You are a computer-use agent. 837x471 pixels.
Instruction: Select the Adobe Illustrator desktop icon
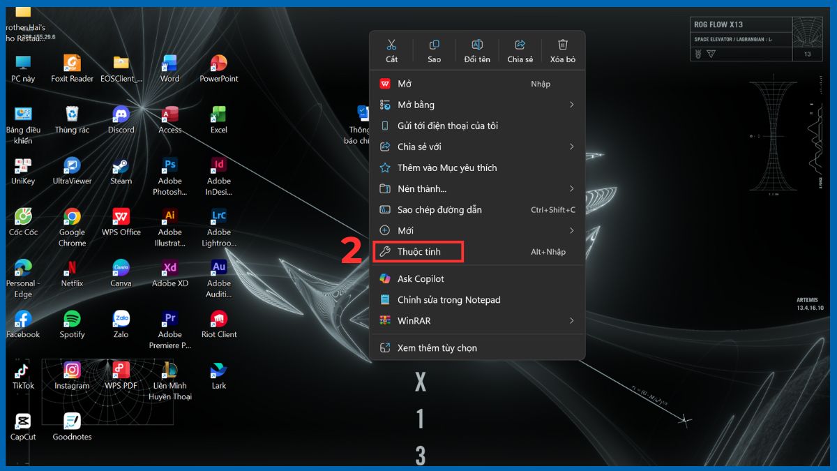click(169, 227)
